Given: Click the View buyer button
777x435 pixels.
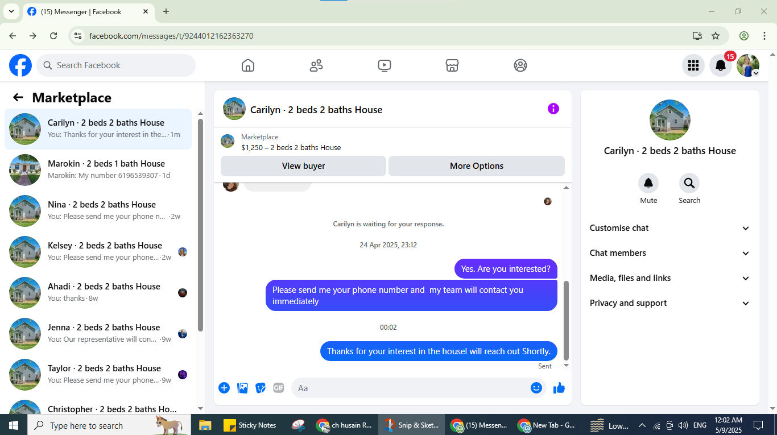Looking at the screenshot, I should click(x=303, y=166).
